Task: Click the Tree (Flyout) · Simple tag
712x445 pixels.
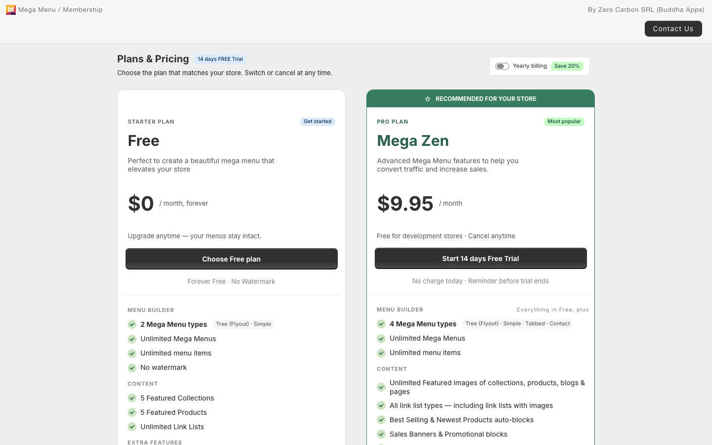Action: pyautogui.click(x=244, y=324)
